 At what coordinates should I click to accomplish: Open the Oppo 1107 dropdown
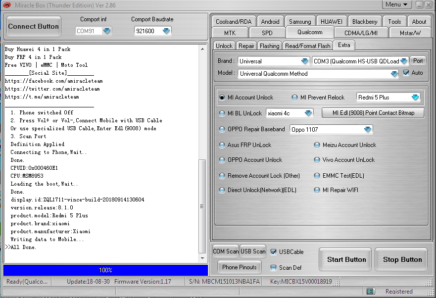click(368, 129)
